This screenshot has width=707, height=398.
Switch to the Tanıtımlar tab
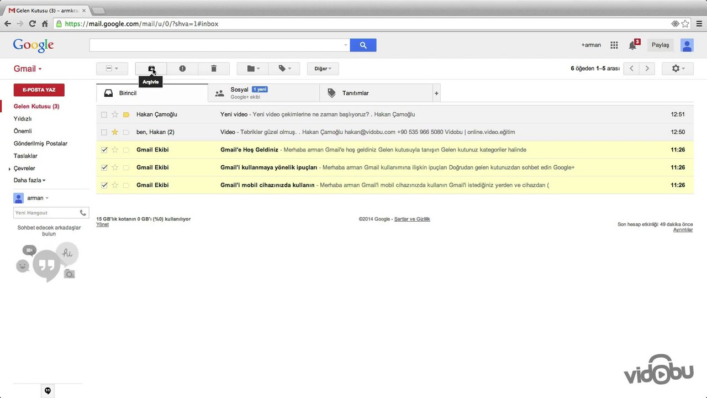coord(376,93)
